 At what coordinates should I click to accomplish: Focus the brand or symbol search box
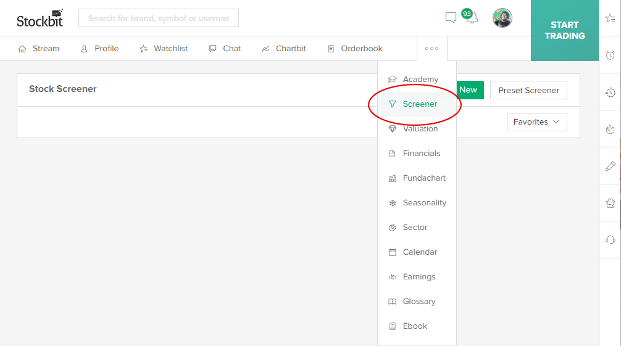pyautogui.click(x=159, y=19)
